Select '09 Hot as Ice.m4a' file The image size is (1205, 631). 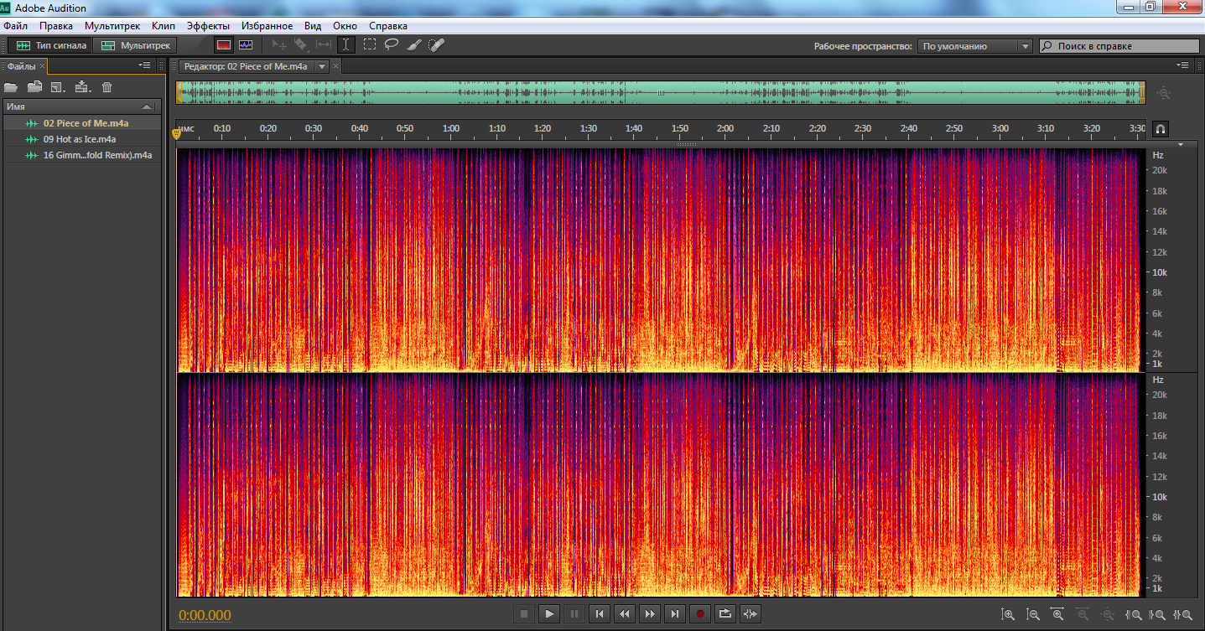[x=79, y=139]
